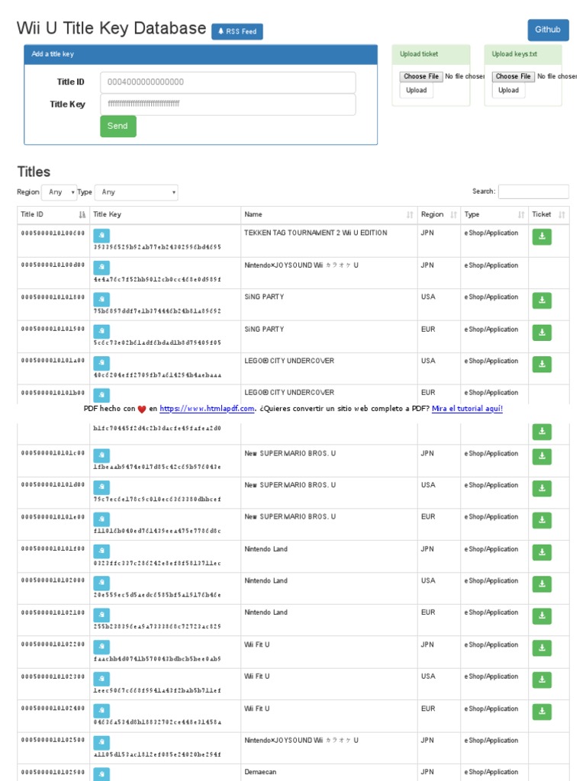This screenshot has width=586, height=781.
Task: Click blue key icon for LEGO CITY UNDERCOVER USA
Action: (101, 363)
